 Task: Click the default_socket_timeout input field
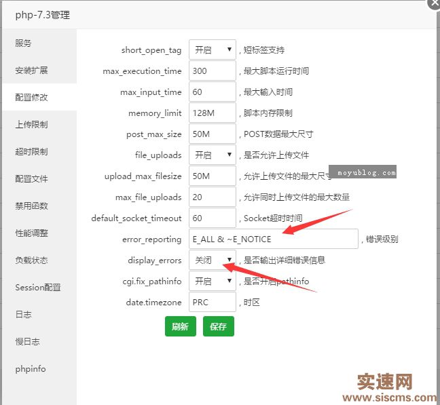(213, 218)
